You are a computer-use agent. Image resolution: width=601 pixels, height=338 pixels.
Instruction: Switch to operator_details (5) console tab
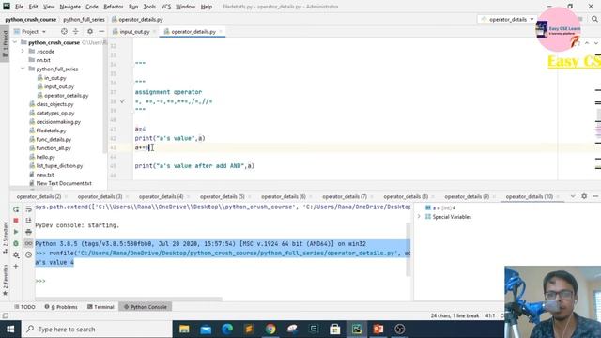(222, 196)
